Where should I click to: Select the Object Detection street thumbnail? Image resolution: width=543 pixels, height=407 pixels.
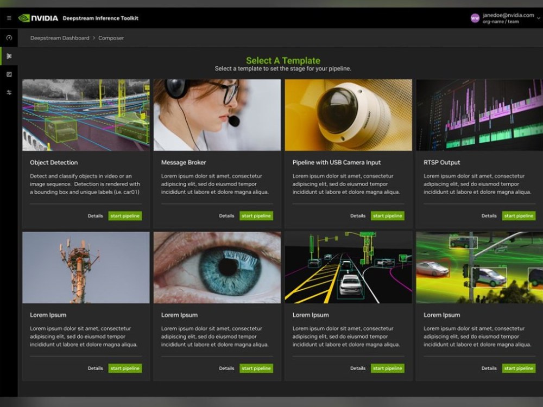click(x=86, y=115)
